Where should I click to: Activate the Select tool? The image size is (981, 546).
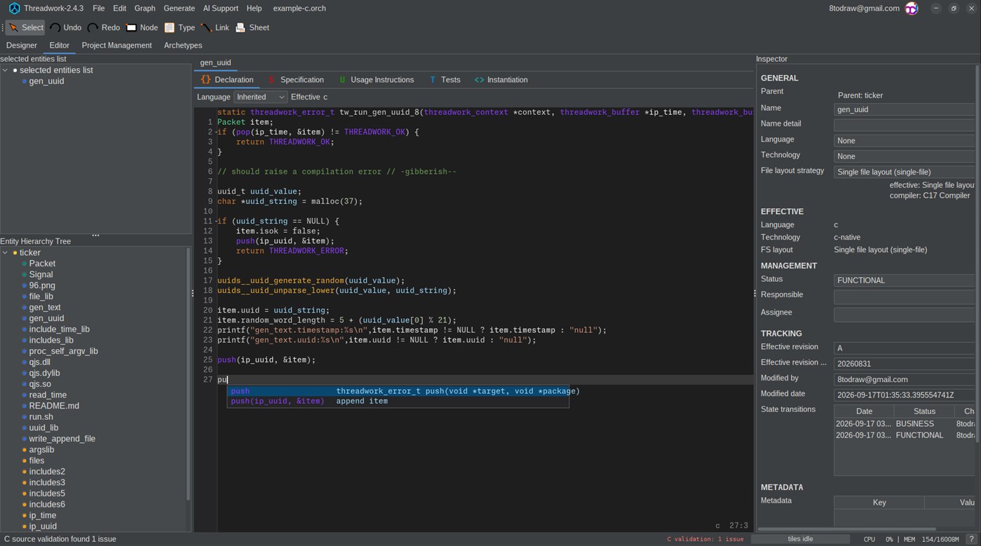(x=26, y=27)
